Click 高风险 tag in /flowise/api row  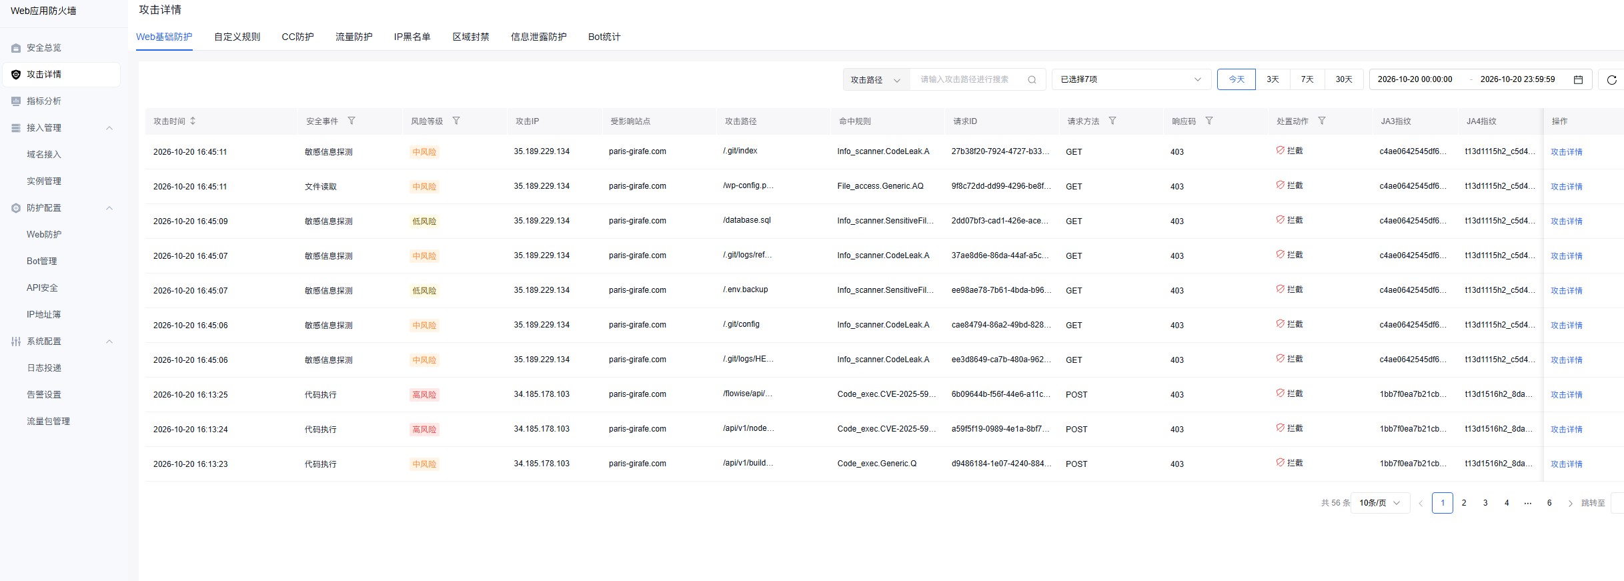[x=424, y=395]
